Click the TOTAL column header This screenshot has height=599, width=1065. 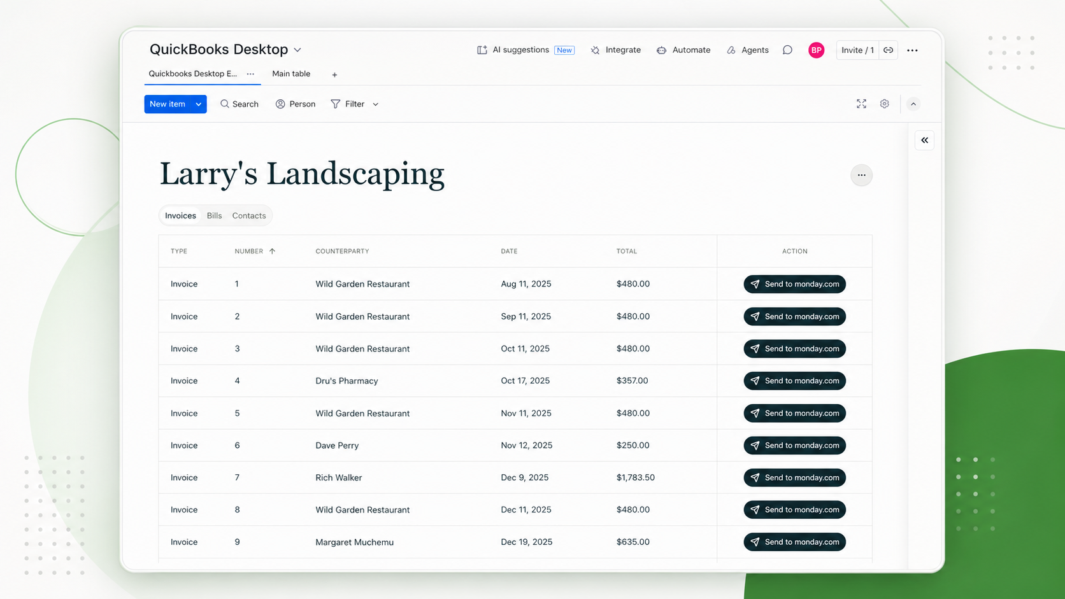click(x=626, y=251)
